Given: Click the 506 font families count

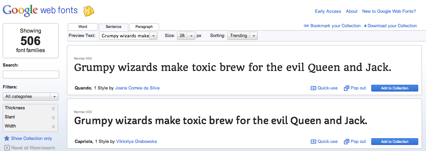Looking at the screenshot, I should pyautogui.click(x=30, y=41).
